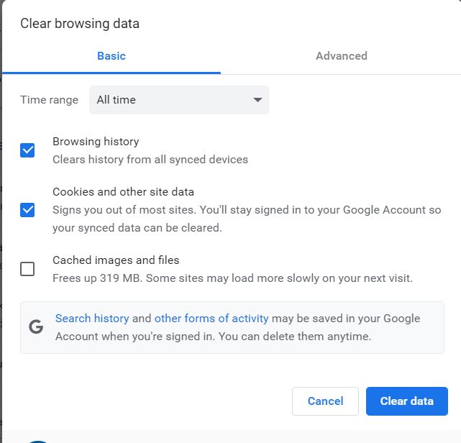The height and width of the screenshot is (443, 461).
Task: Cancel the clear browsing data dialog
Action: (325, 401)
